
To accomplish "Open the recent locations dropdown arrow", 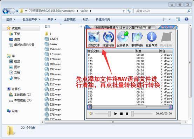I will pyautogui.click(x=17, y=11).
